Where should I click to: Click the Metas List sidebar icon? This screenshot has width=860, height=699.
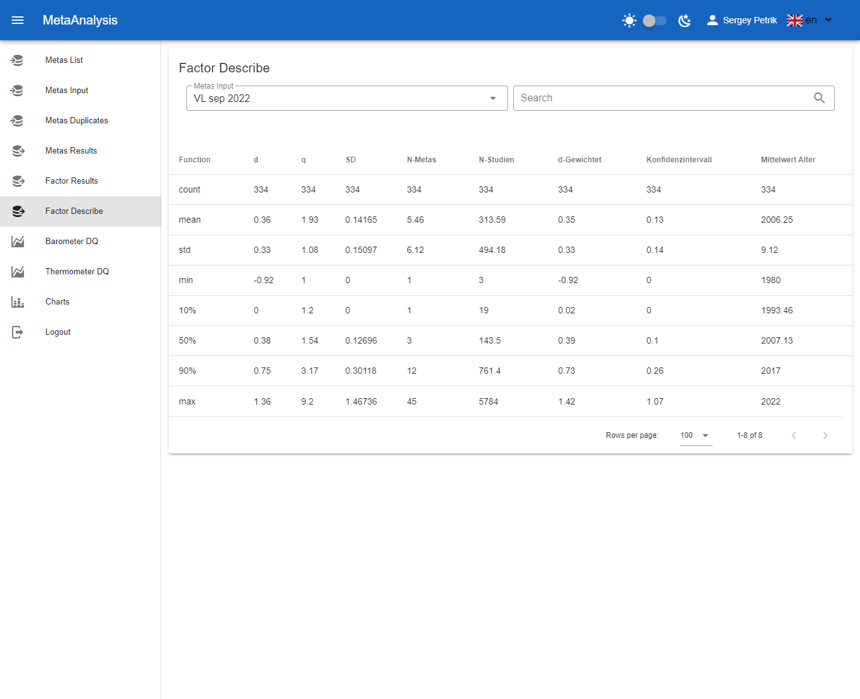click(18, 60)
